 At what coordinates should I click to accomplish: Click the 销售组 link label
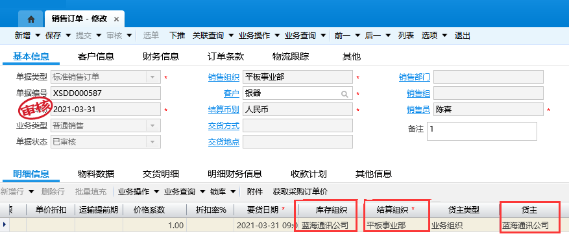coord(418,93)
